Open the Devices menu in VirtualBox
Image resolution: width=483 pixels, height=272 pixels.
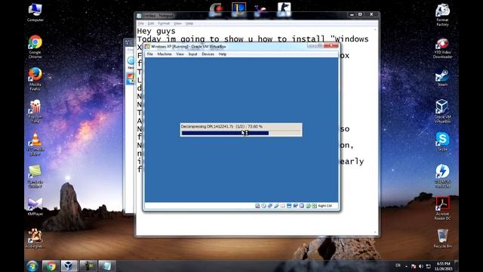[x=208, y=54]
